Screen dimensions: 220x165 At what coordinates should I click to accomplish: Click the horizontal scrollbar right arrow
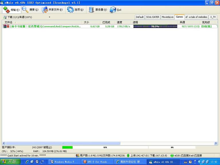pyautogui.click(x=216, y=143)
